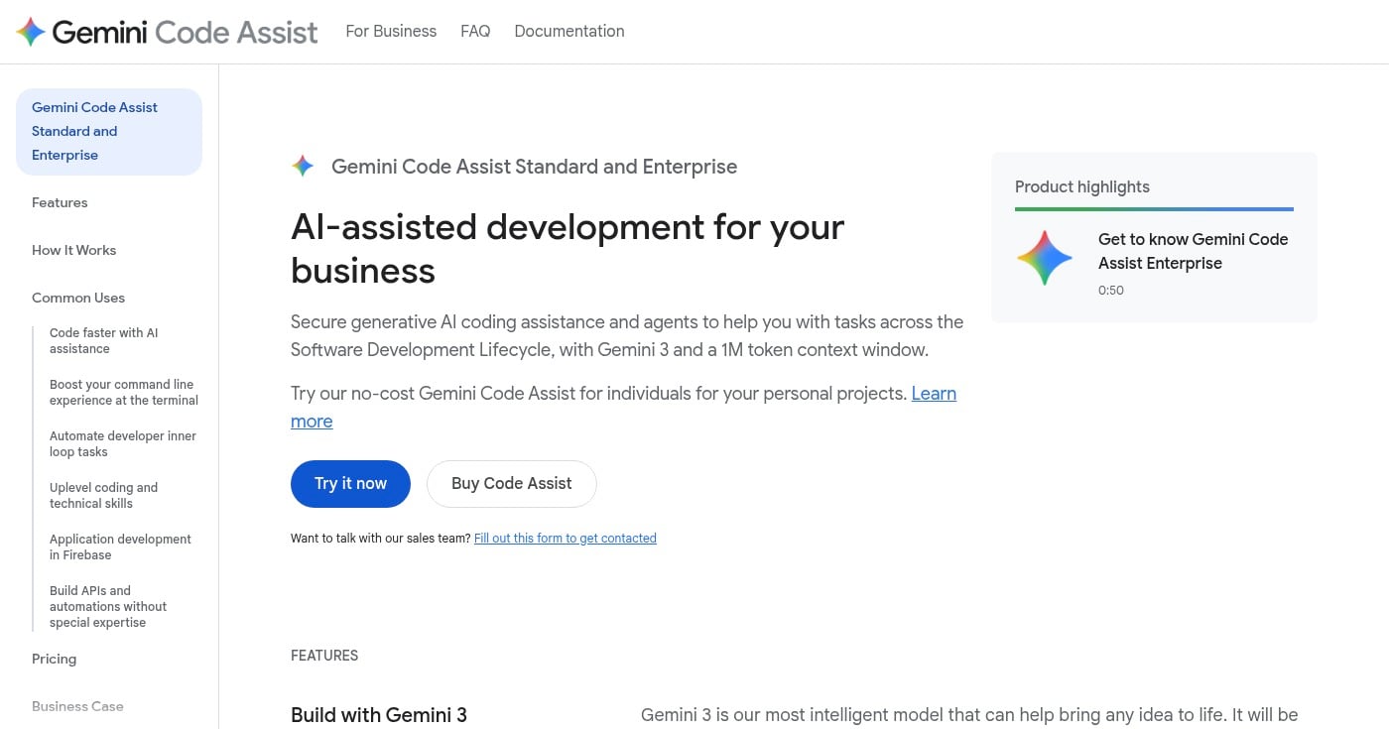Open Uplevel coding and technical skills

(104, 496)
